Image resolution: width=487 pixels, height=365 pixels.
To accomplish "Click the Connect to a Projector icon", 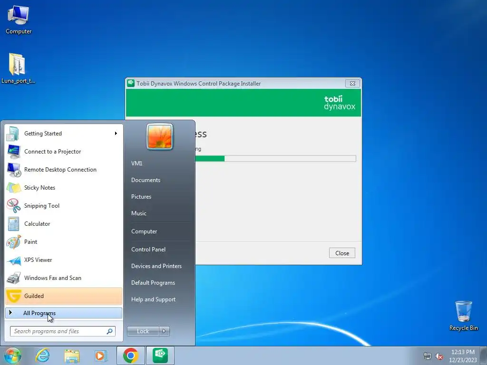I will tap(13, 152).
